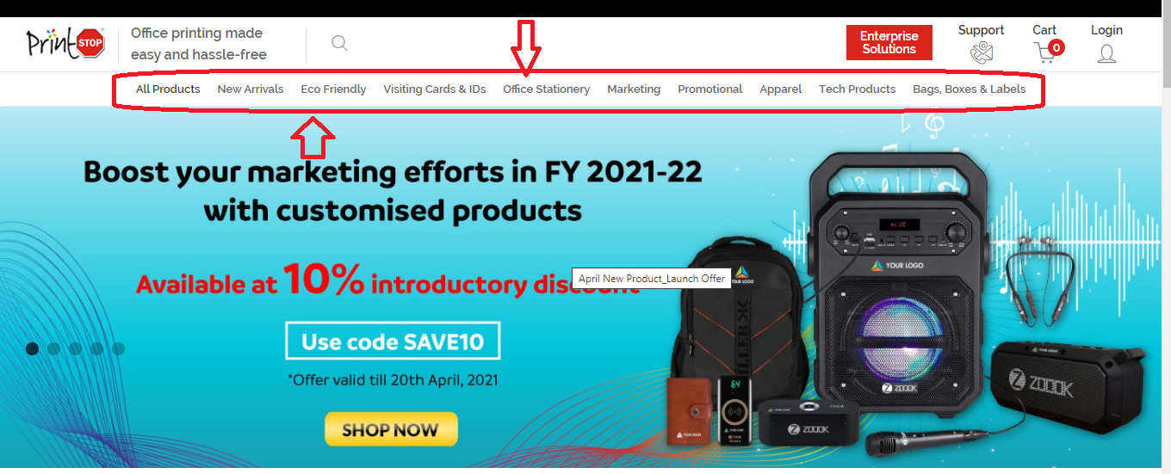
Task: Open the Marketing category
Action: click(634, 89)
